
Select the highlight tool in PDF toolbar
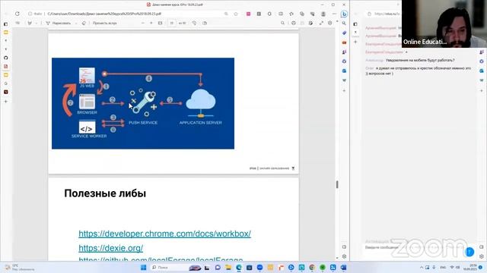point(30,23)
